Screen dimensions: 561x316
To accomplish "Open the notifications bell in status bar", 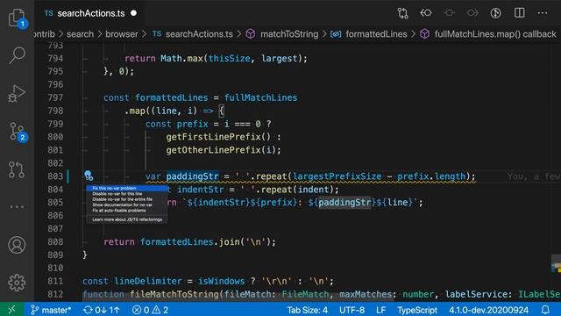I will [x=545, y=310].
